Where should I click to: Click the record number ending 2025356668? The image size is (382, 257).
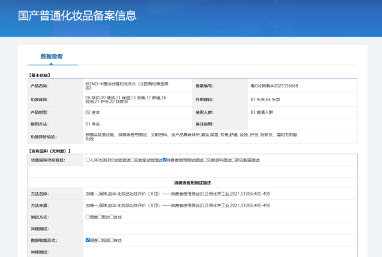(274, 85)
